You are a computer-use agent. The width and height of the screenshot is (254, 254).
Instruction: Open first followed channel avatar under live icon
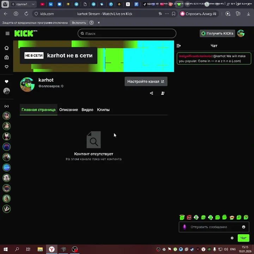coord(6,116)
